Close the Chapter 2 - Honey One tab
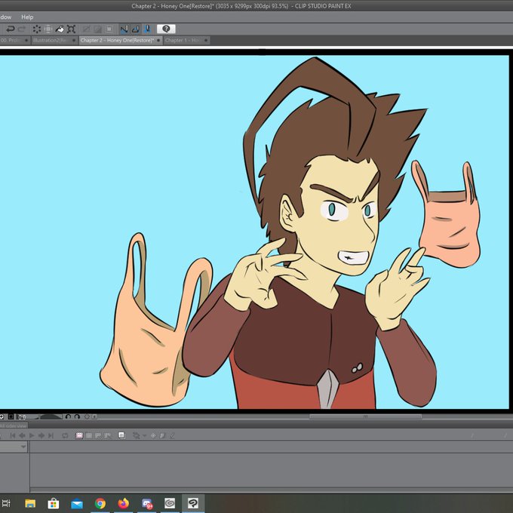 158,40
